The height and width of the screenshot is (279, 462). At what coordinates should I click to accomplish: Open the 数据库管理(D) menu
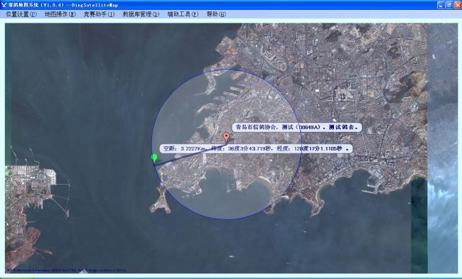[x=141, y=14]
